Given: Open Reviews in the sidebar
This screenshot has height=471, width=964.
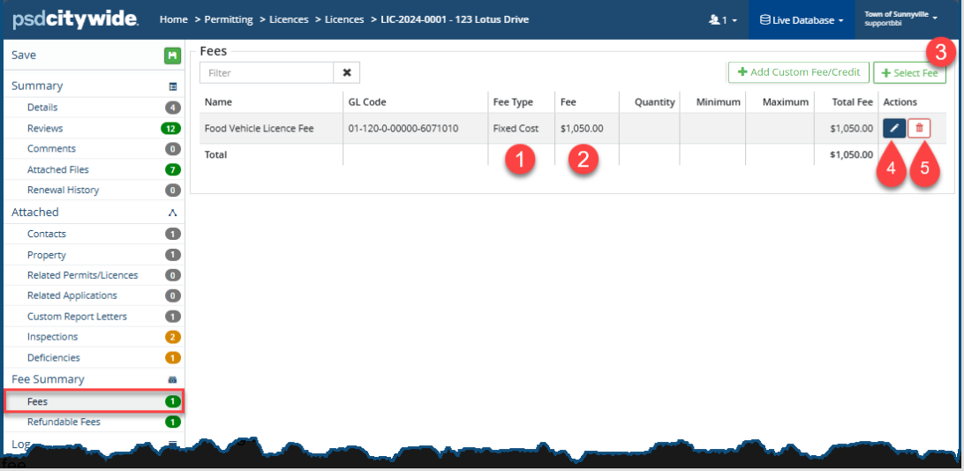Looking at the screenshot, I should (x=45, y=129).
